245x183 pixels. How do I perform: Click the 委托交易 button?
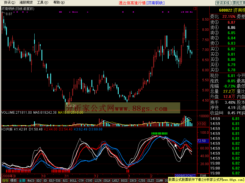click(x=238, y=3)
